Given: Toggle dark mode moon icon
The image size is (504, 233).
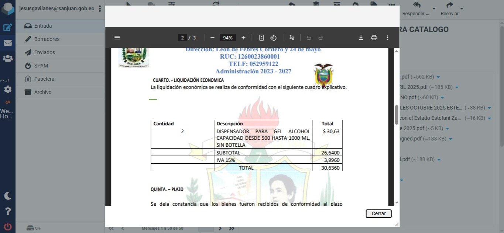Looking at the screenshot, I should (8, 196).
